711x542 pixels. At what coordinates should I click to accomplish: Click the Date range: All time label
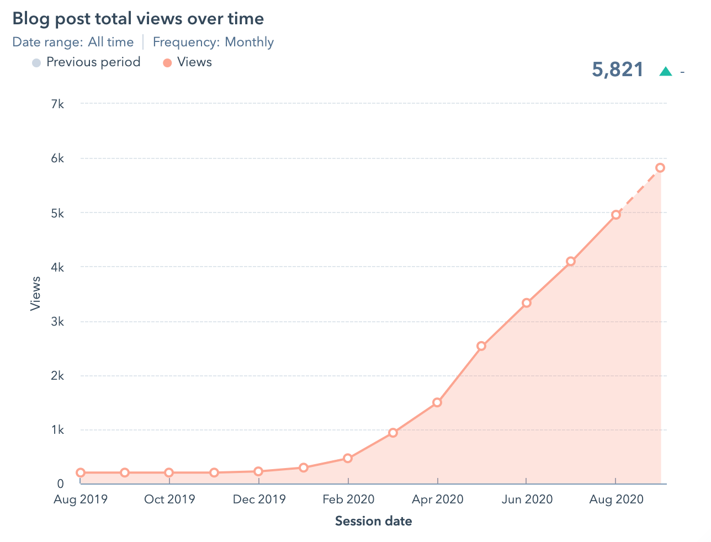[x=73, y=42]
